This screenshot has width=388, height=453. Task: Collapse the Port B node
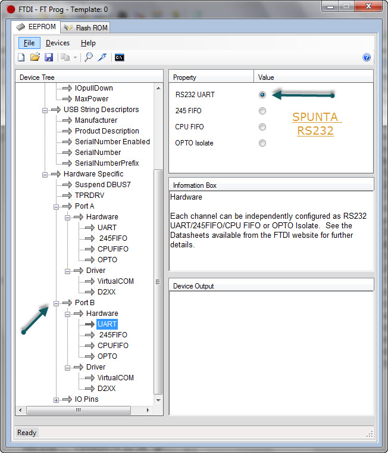tap(56, 303)
